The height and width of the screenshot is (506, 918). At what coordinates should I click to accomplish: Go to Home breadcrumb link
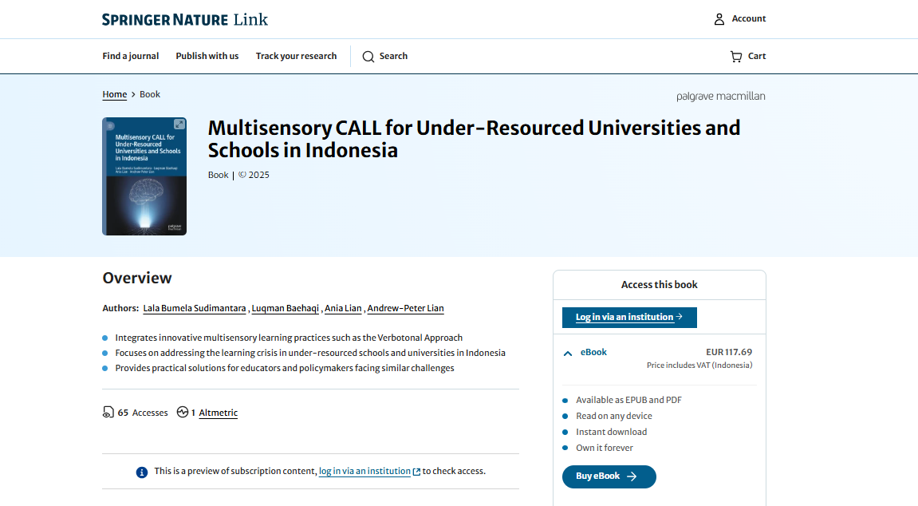(x=115, y=94)
